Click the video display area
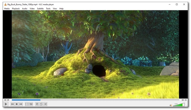191x110 pixels. [95, 54]
